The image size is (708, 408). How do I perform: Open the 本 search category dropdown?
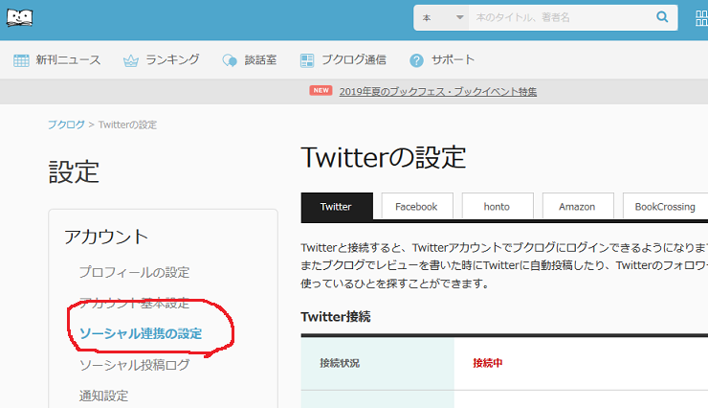(x=441, y=17)
